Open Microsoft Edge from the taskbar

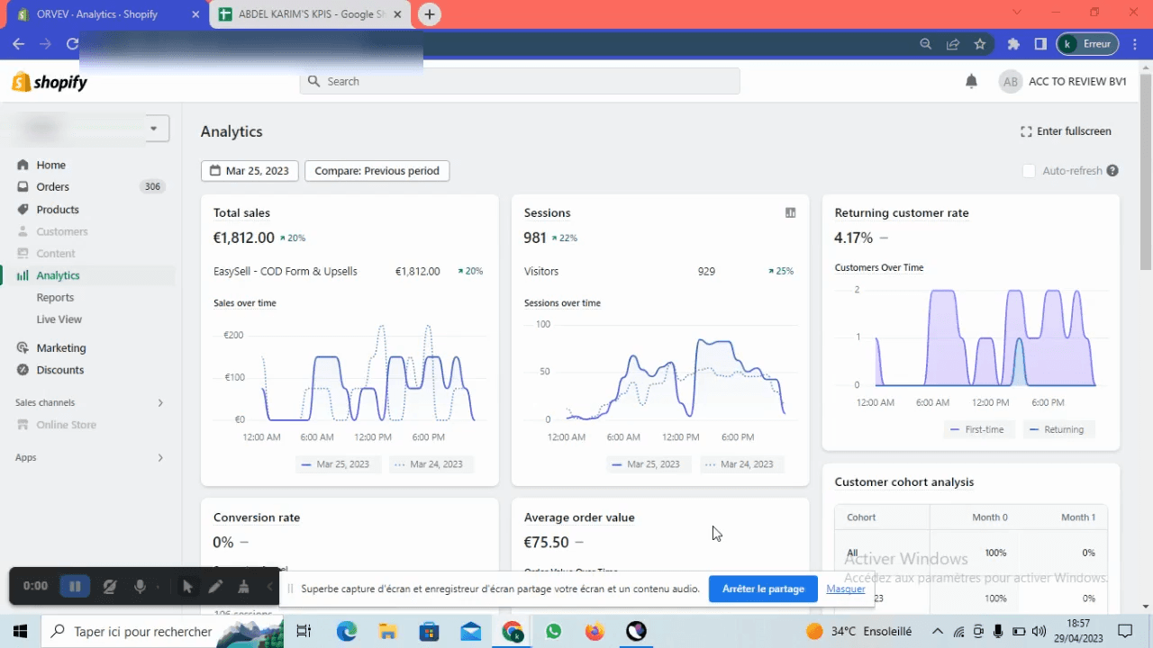coord(347,631)
